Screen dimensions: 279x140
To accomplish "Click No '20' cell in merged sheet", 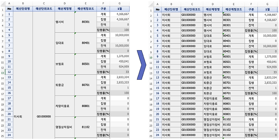I will 9,114.
